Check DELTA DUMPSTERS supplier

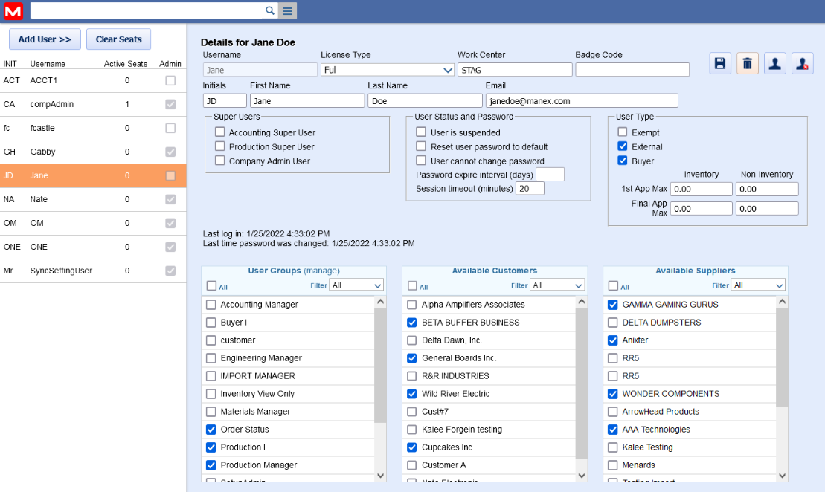click(612, 323)
